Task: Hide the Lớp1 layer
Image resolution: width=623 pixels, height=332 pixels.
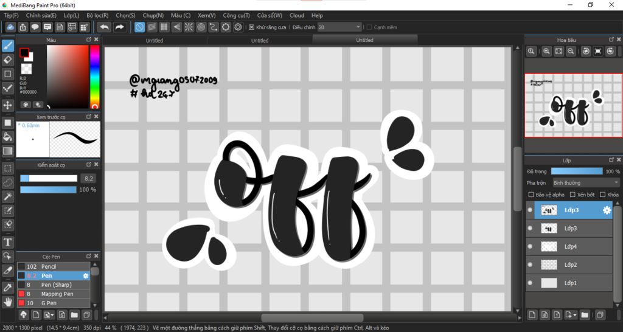Action: (x=530, y=283)
